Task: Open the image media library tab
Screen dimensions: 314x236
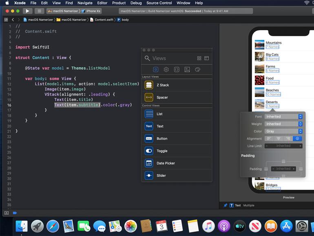Action: 187,70
